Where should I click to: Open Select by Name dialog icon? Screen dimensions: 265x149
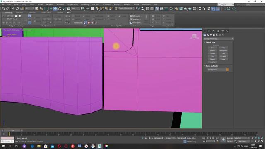click(x=41, y=9)
